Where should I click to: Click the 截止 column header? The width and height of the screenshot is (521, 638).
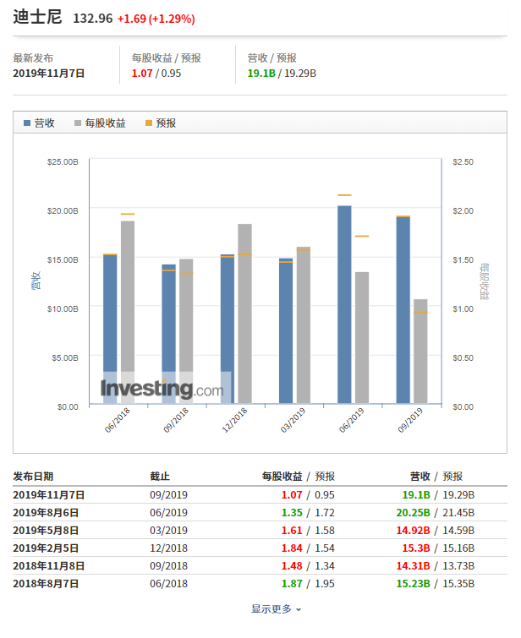tap(160, 477)
